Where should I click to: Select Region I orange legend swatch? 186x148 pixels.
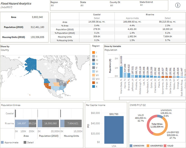[x=94, y=52]
